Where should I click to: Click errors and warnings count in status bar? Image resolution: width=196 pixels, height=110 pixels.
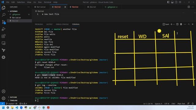[23, 104]
